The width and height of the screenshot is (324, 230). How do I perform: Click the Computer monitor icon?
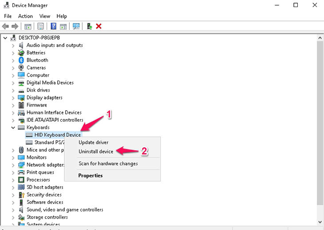pyautogui.click(x=21, y=75)
